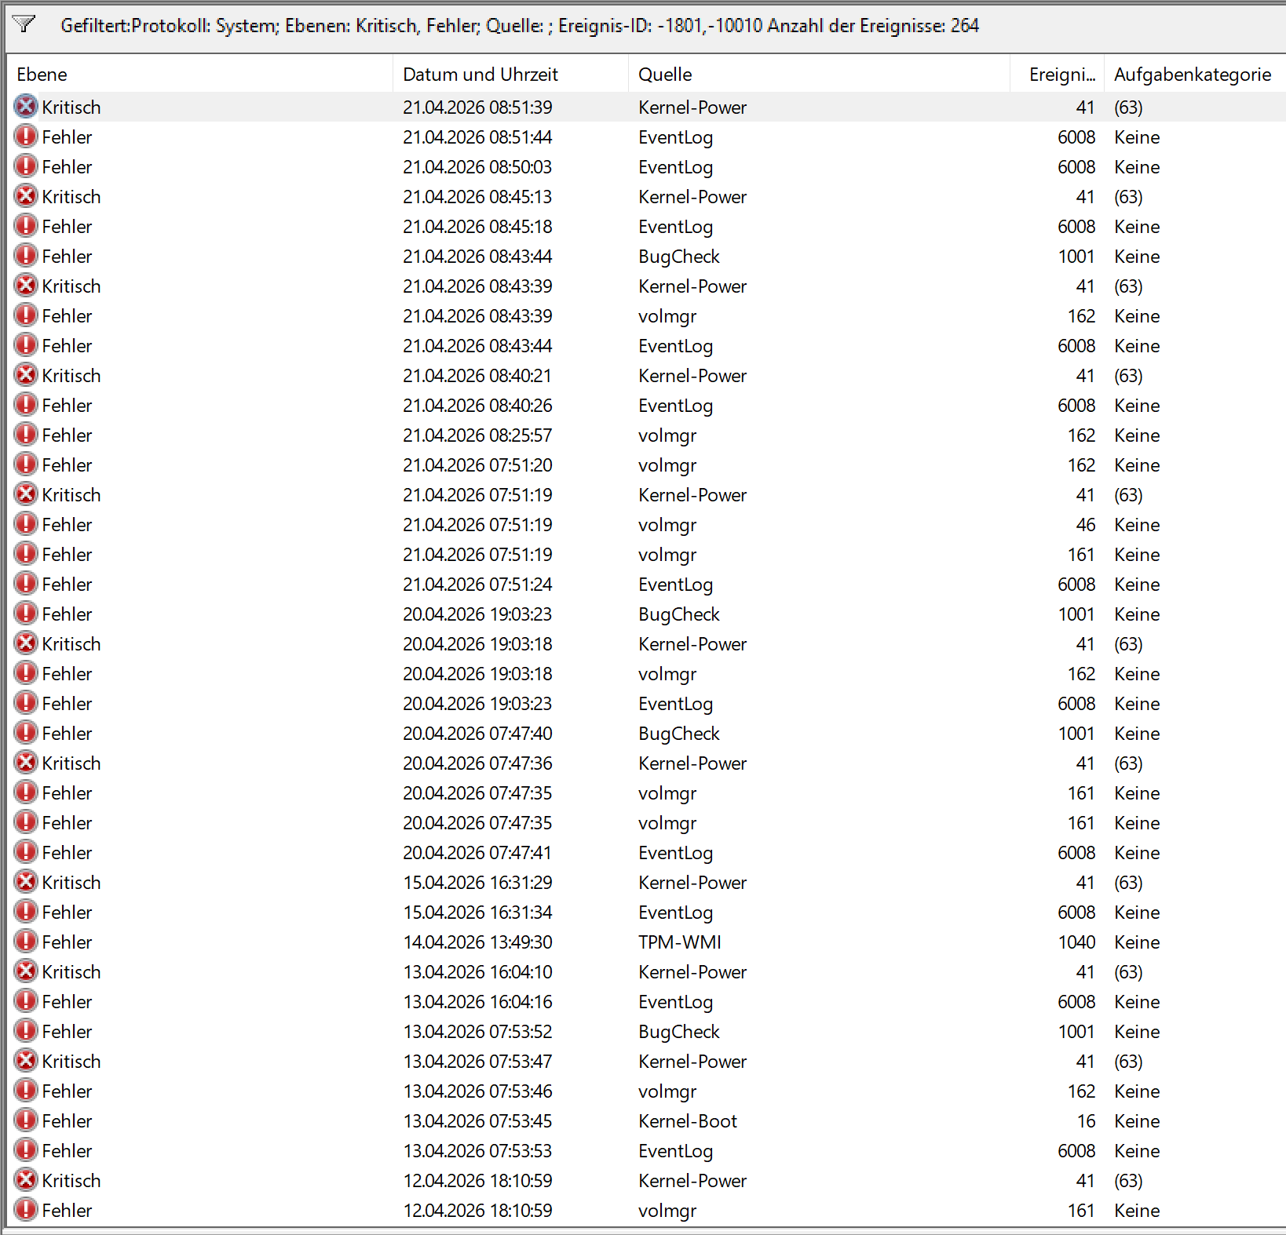Click the error icon at 21.04.2026 08:40:26
The height and width of the screenshot is (1235, 1286).
(26, 404)
